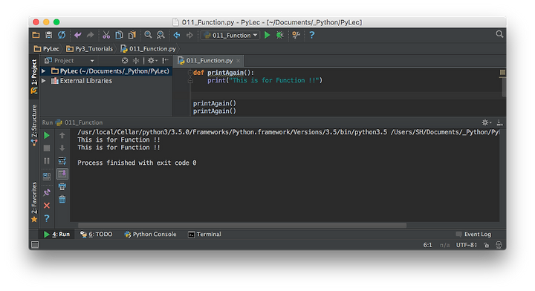The width and height of the screenshot is (535, 291).
Task: Open the 011_Function run configuration dropdown
Action: pyautogui.click(x=230, y=35)
